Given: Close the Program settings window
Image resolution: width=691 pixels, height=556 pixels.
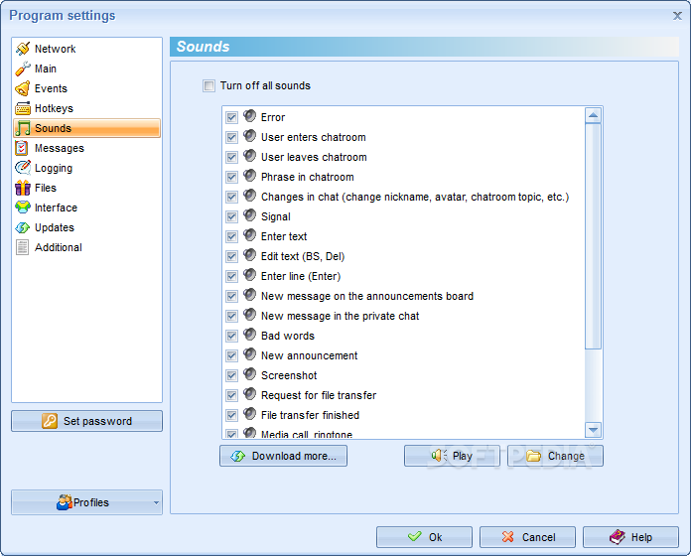Looking at the screenshot, I should (677, 16).
